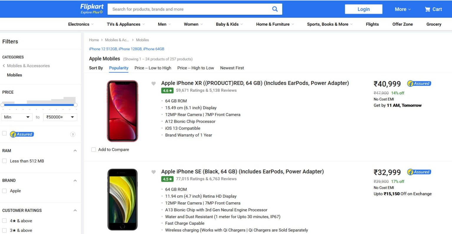
Task: Select the Apple brand filter
Action: point(4,191)
